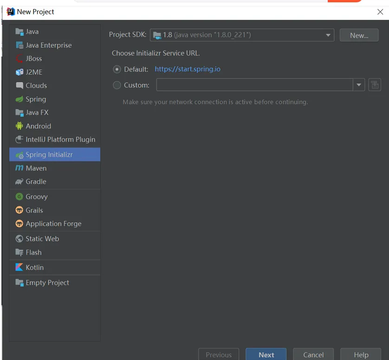The height and width of the screenshot is (360, 389).
Task: Click the Static Web globe icon
Action: tap(19, 239)
